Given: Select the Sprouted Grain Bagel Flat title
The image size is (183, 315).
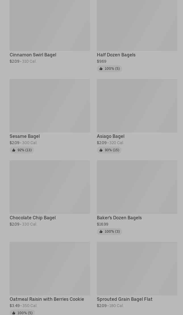Looking at the screenshot, I should [124, 299].
